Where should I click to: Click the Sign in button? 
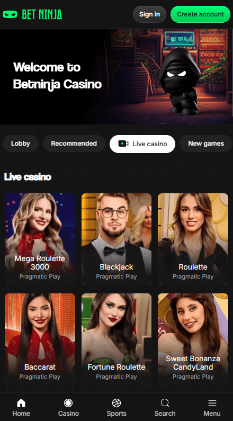(149, 14)
